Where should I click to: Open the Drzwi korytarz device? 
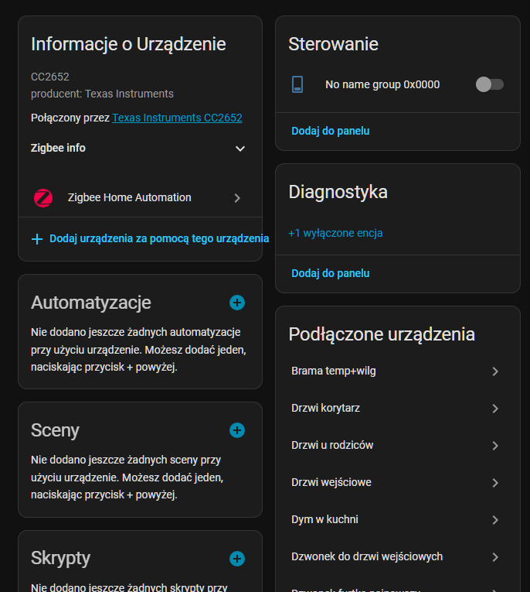pyautogui.click(x=326, y=408)
